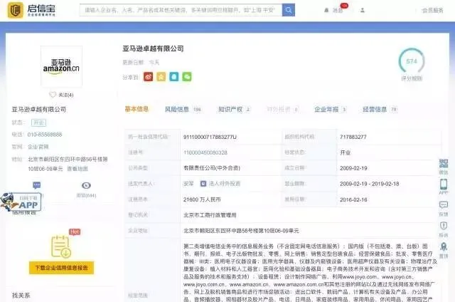Share to WeChat via green icon

[187, 77]
